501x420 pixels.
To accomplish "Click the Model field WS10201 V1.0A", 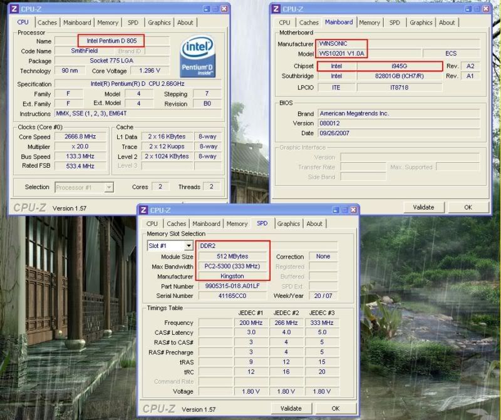I will click(369, 54).
